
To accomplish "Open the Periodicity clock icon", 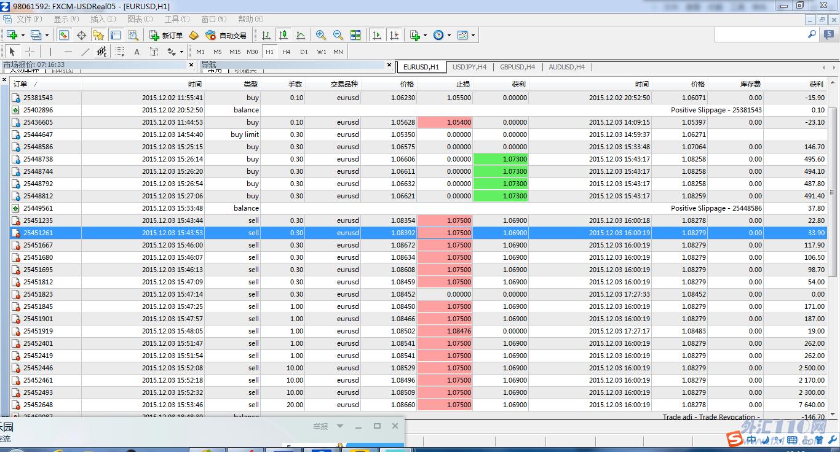I will [x=438, y=35].
